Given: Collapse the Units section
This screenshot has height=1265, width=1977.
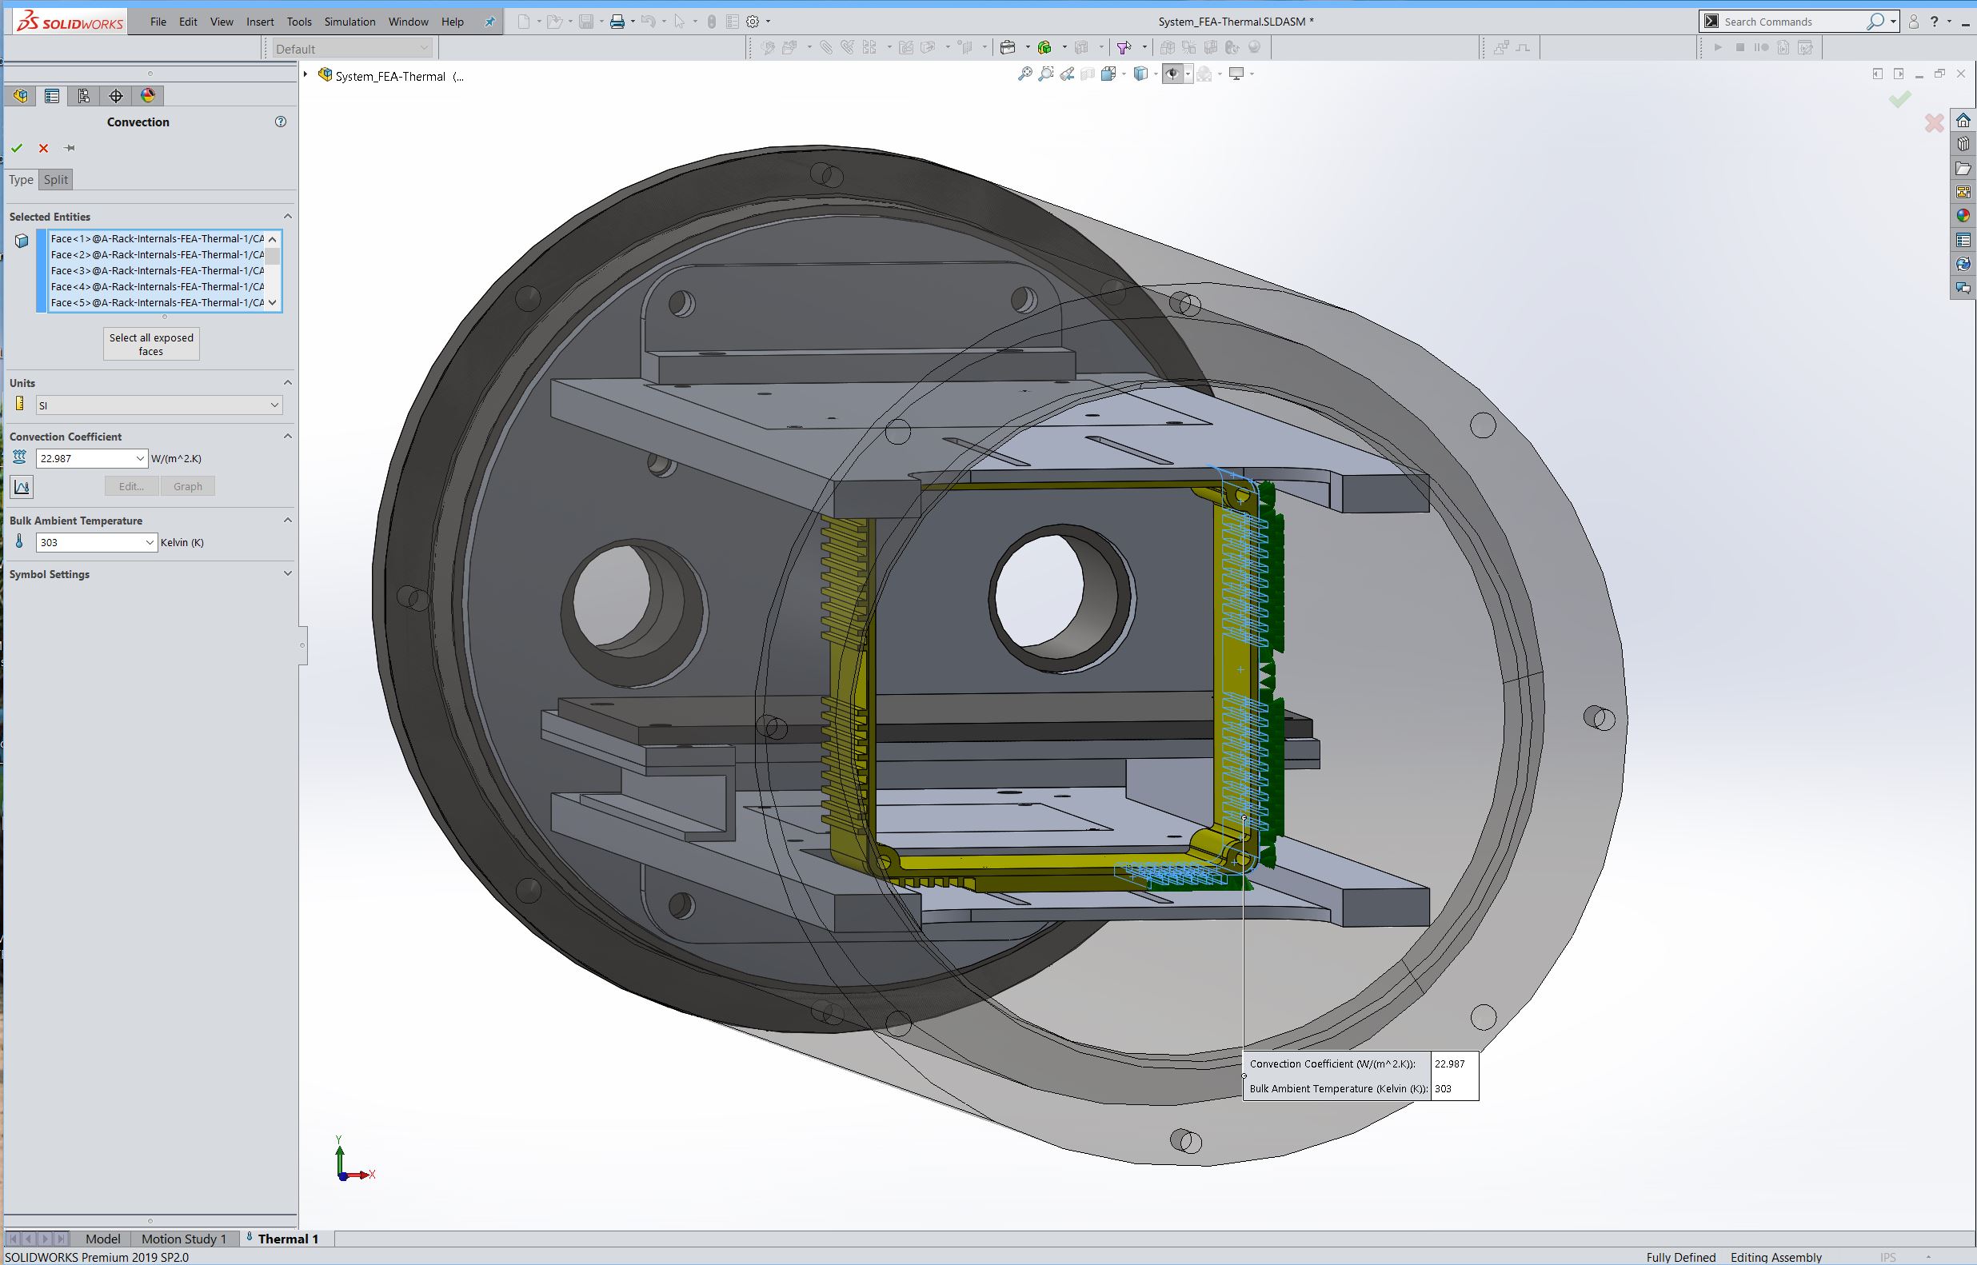Looking at the screenshot, I should pyautogui.click(x=287, y=383).
